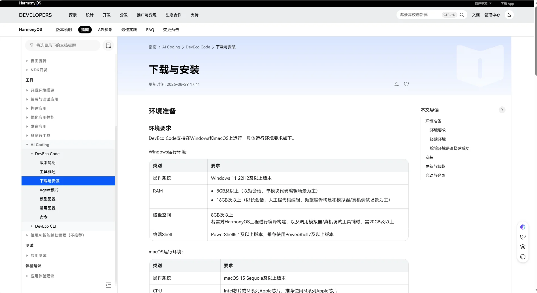This screenshot has width=537, height=293.
Task: Expand the 优化应用性能 node
Action: point(27,117)
